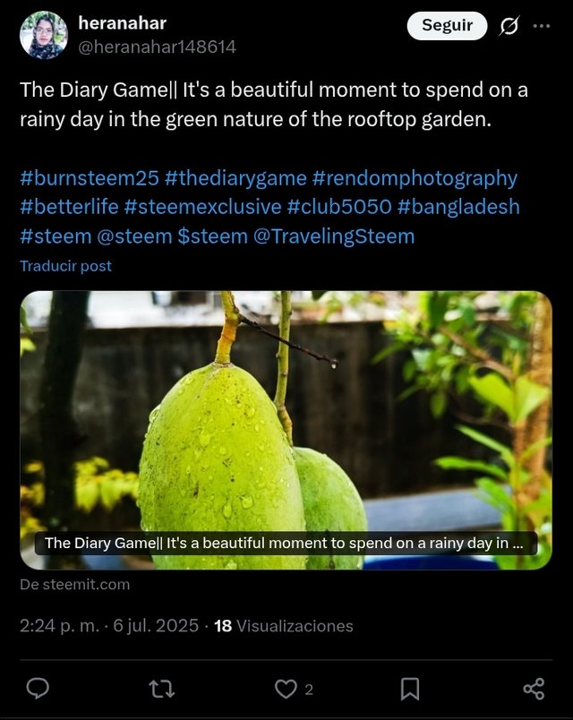Open the #rendomphotography hashtag
Image resolution: width=573 pixels, height=720 pixels.
coord(415,178)
